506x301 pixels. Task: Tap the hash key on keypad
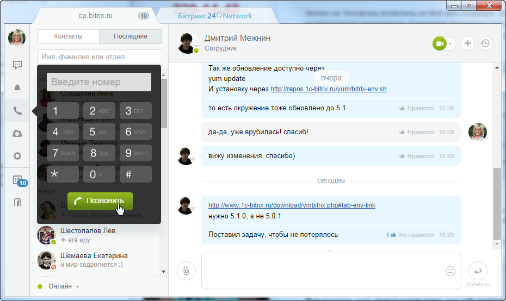click(135, 174)
